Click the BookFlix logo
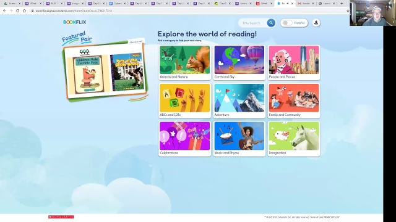This screenshot has width=396, height=222. pos(74,22)
